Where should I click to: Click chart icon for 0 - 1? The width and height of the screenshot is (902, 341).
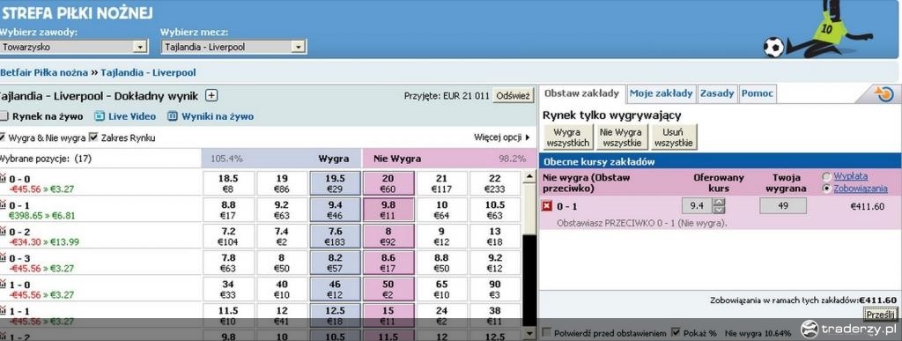4,204
